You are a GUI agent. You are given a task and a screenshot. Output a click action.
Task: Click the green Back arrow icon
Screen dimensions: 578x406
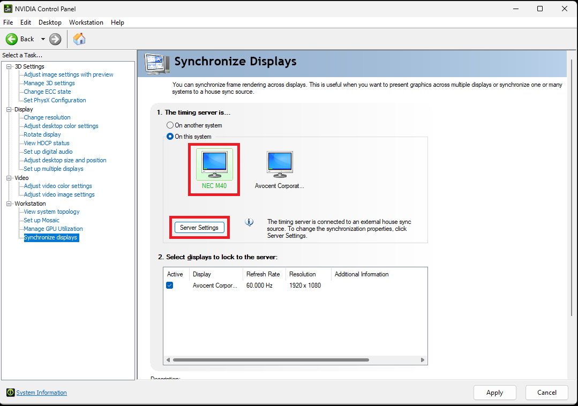(x=12, y=39)
